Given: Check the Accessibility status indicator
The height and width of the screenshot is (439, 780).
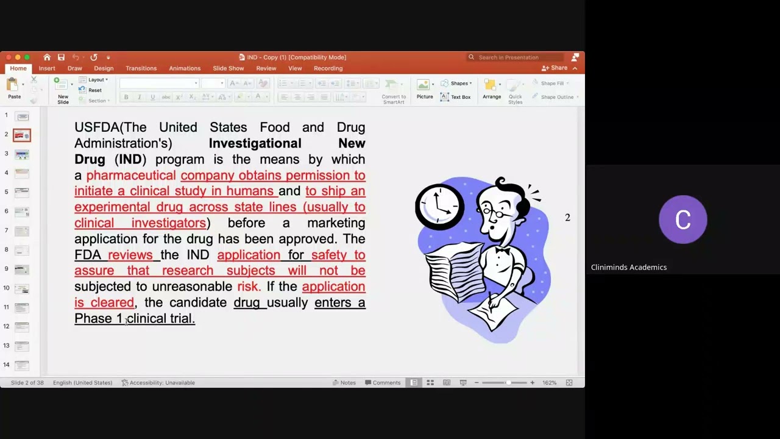Looking at the screenshot, I should (158, 383).
